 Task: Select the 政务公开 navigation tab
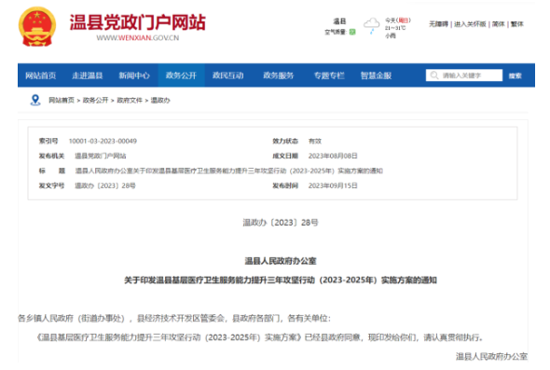point(181,75)
